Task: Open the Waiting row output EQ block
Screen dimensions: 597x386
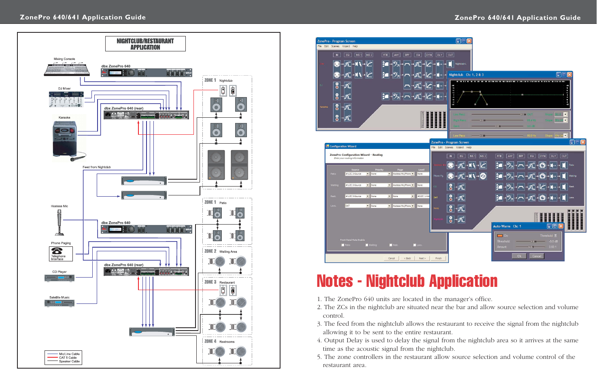Action: pos(531,176)
